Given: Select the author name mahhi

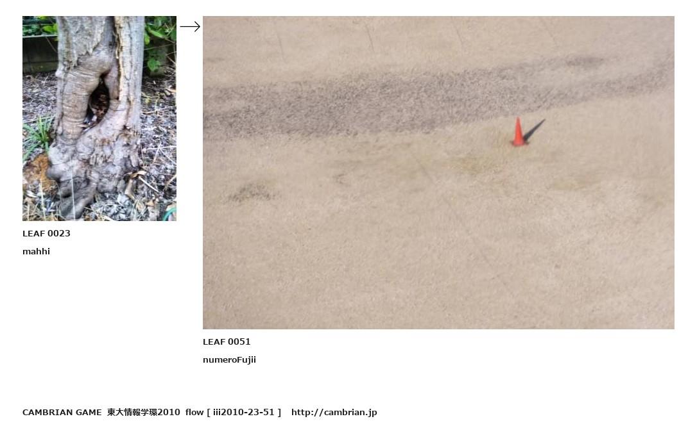Looking at the screenshot, I should click(36, 251).
